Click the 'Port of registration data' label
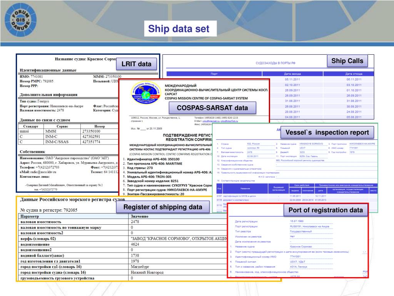This screenshot has height=296, width=394. 326,210
